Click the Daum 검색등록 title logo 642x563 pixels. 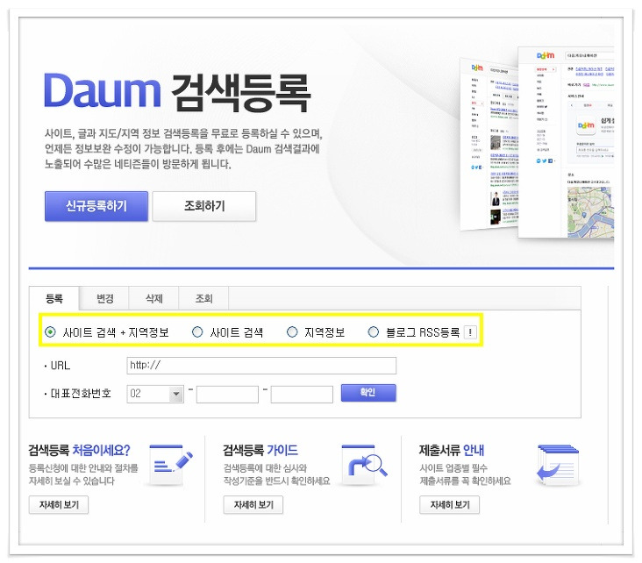coord(177,93)
